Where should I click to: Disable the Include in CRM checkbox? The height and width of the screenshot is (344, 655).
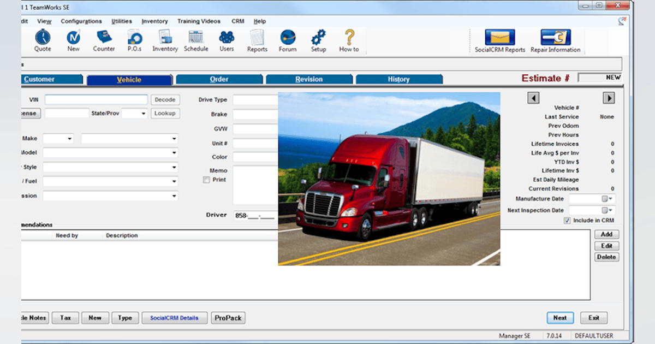point(566,220)
